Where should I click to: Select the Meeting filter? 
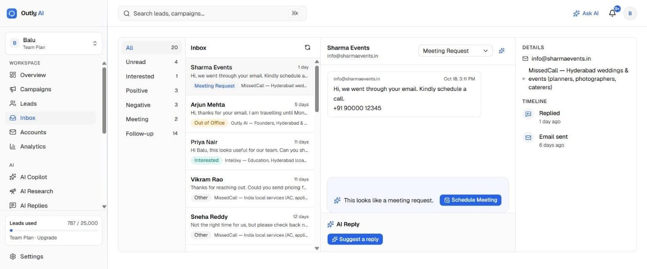point(152,119)
